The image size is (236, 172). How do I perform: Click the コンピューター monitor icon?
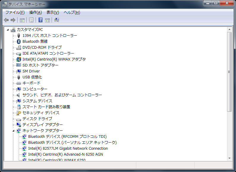[19, 89]
